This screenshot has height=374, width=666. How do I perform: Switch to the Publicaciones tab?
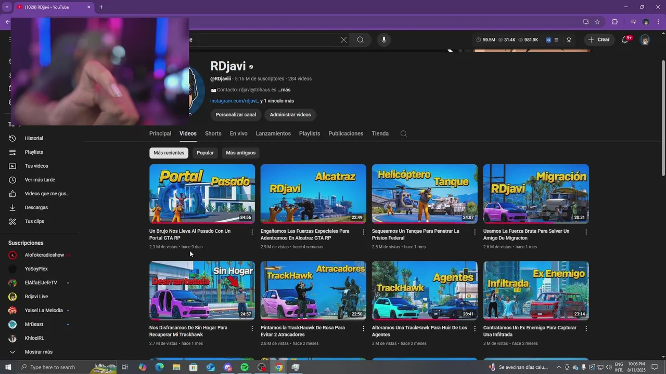tap(346, 133)
